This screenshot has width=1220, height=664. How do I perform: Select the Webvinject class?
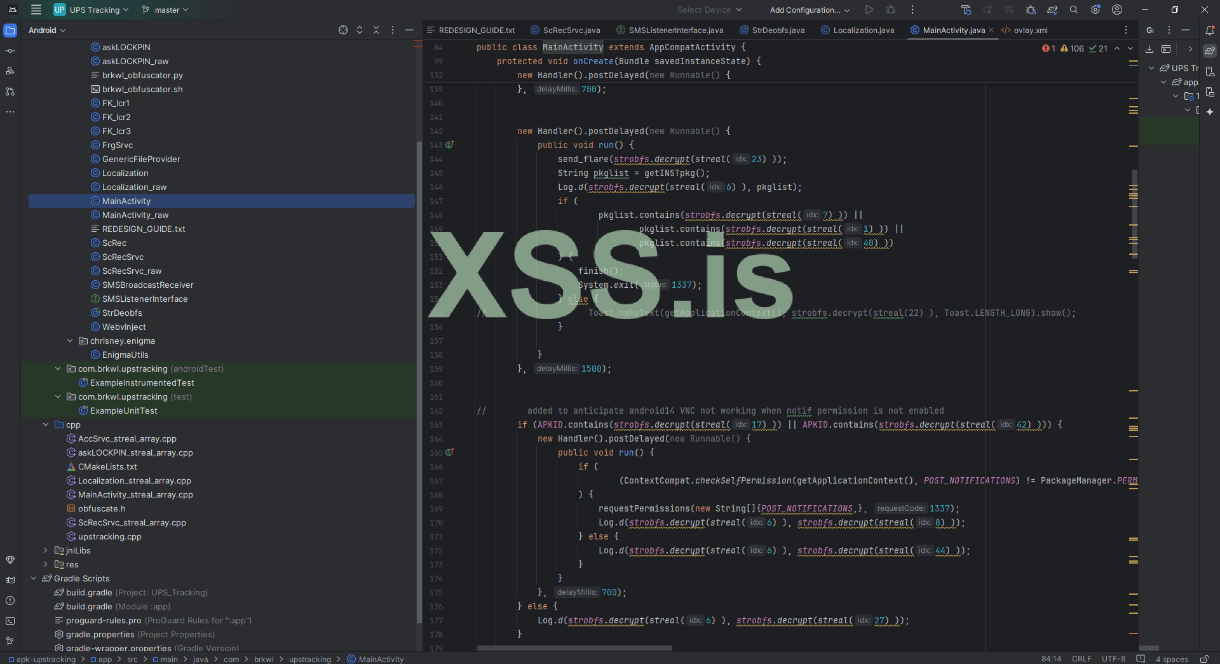124,327
